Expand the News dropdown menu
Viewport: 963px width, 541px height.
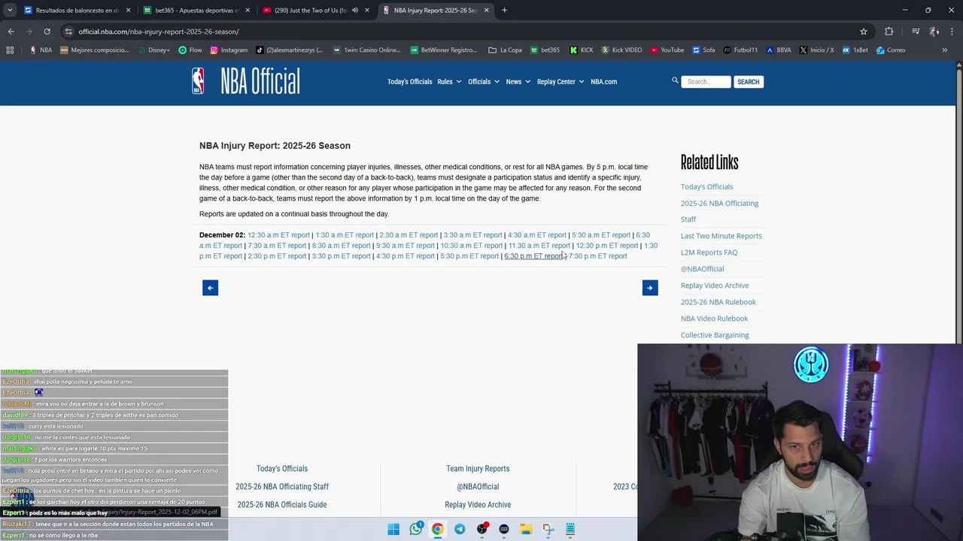(518, 82)
